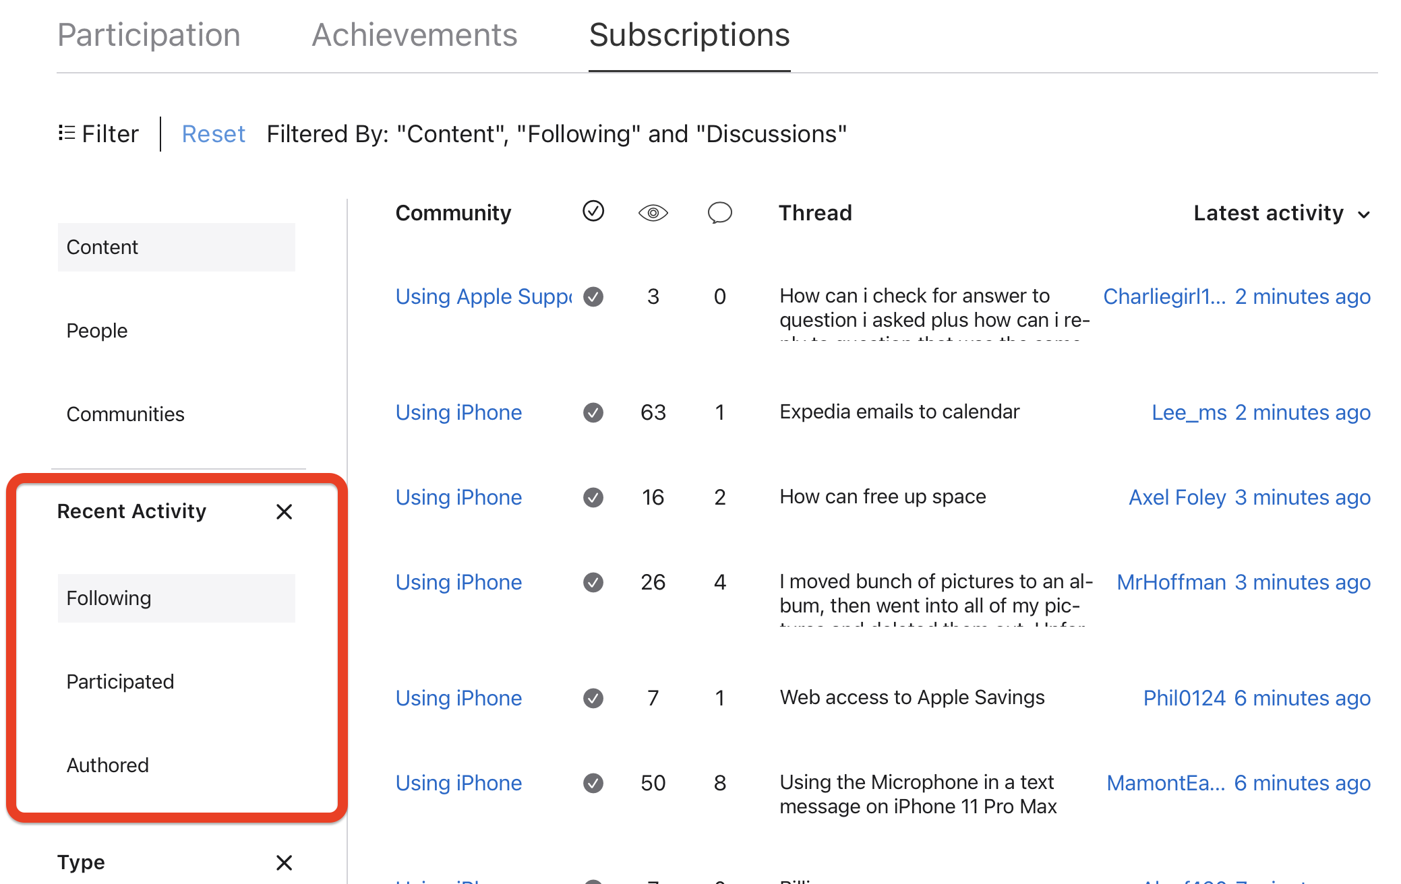Collapse the Type filter section
This screenshot has height=884, width=1401.
[284, 862]
